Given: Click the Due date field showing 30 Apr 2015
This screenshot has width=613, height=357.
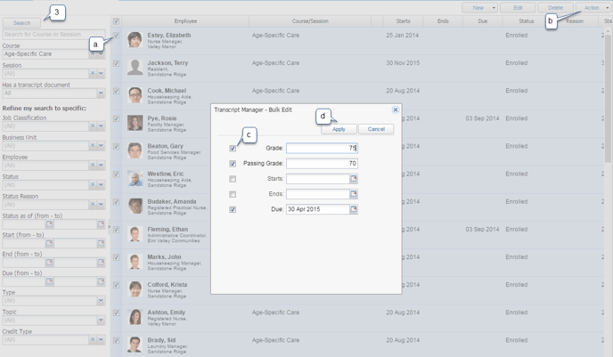Looking at the screenshot, I should click(318, 209).
